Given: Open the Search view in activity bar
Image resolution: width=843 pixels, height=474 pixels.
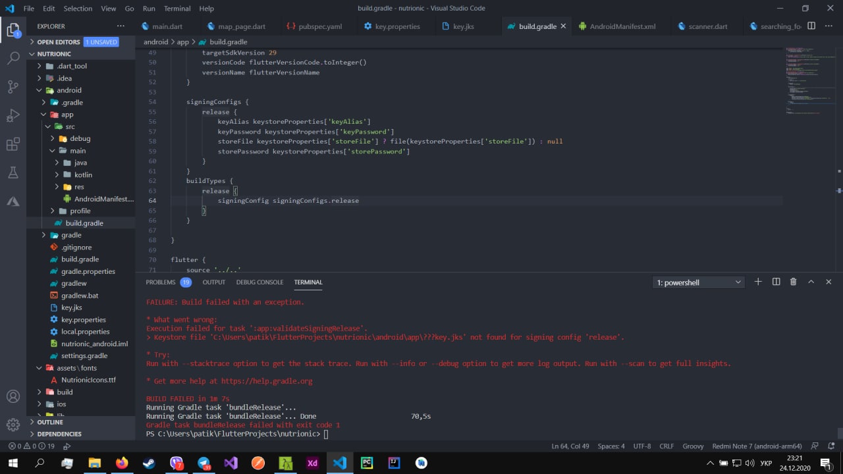Looking at the screenshot, I should point(13,59).
